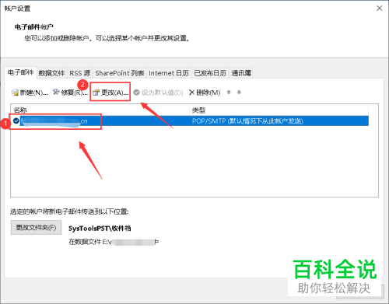Click the 更改文件夹(F) button

(36, 228)
